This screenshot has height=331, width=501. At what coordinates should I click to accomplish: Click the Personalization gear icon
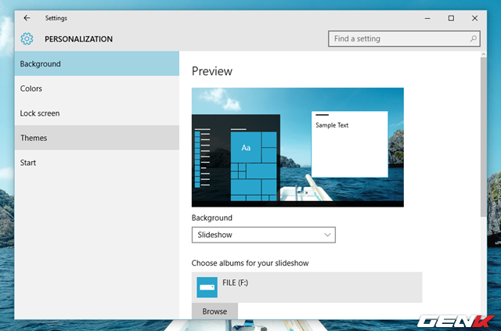pyautogui.click(x=27, y=38)
